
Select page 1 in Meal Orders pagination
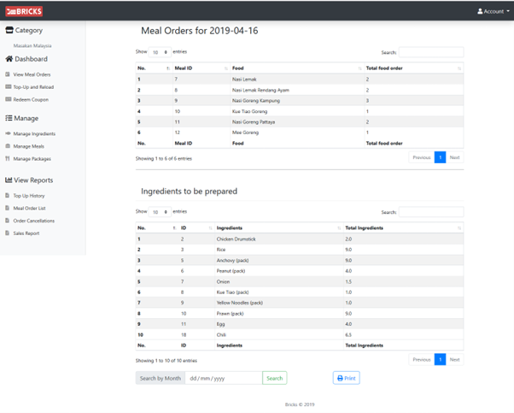coord(441,157)
